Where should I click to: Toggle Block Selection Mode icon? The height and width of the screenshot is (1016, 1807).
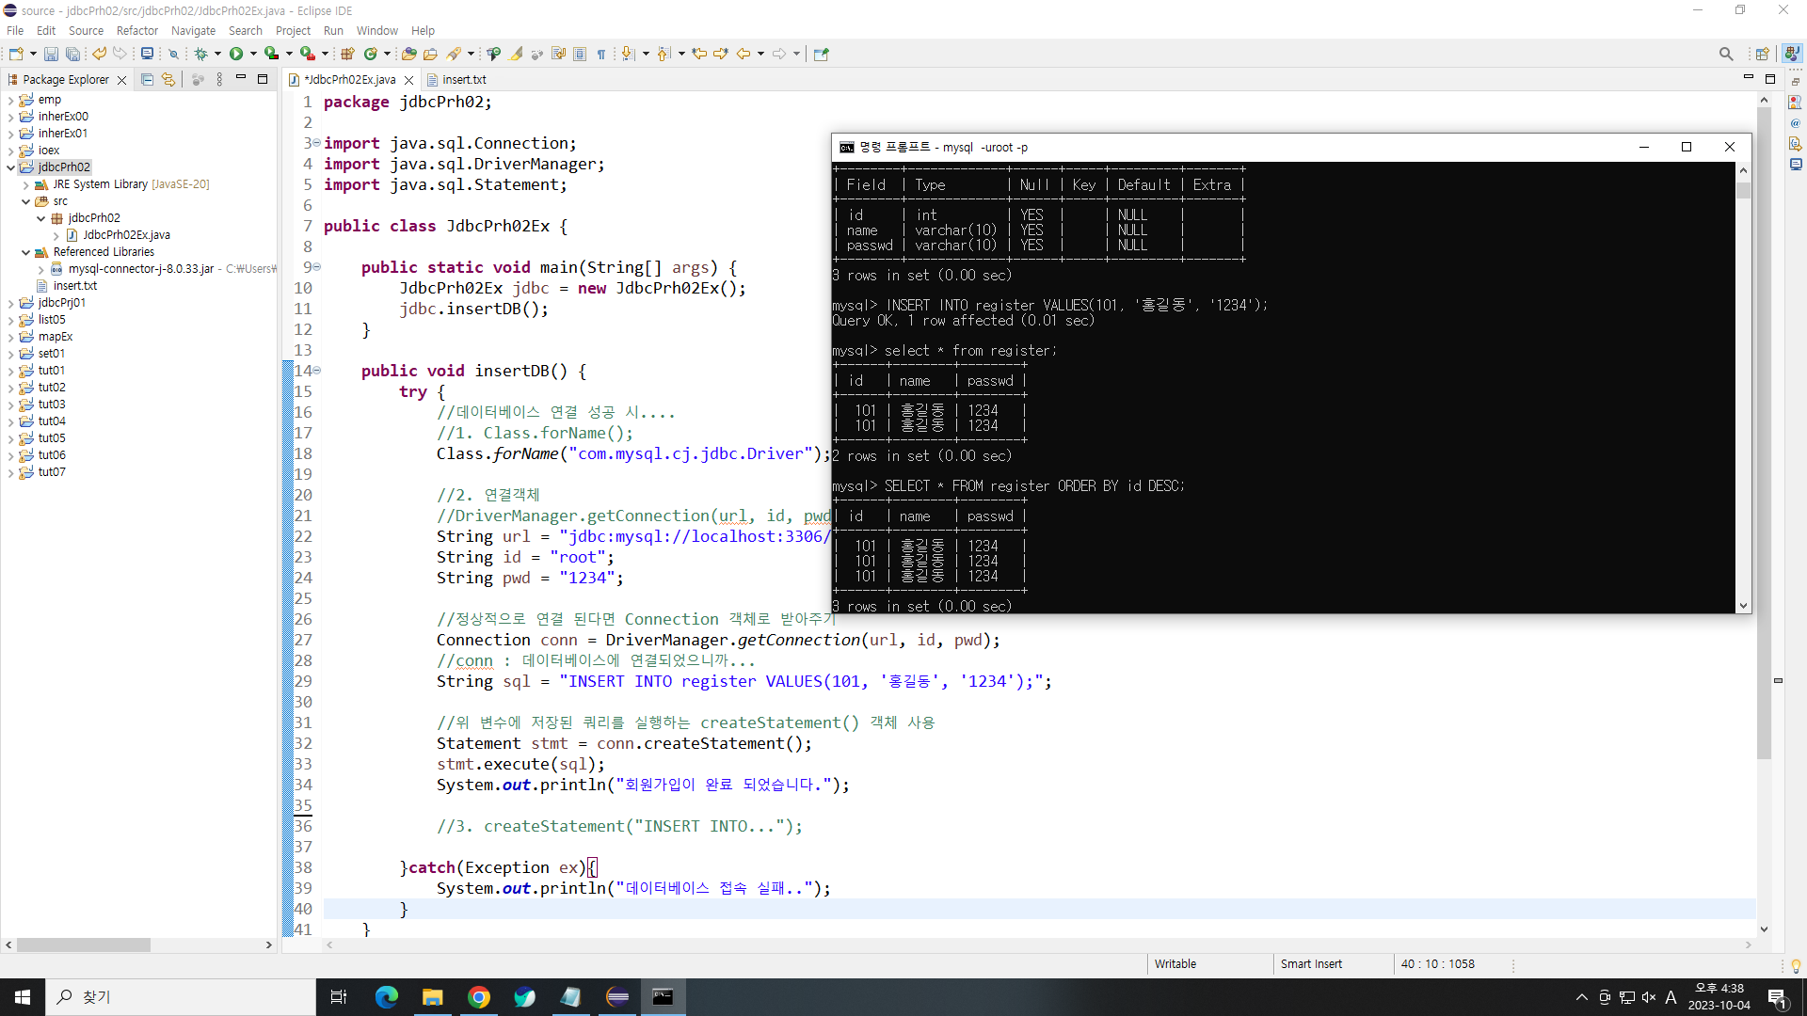580,55
